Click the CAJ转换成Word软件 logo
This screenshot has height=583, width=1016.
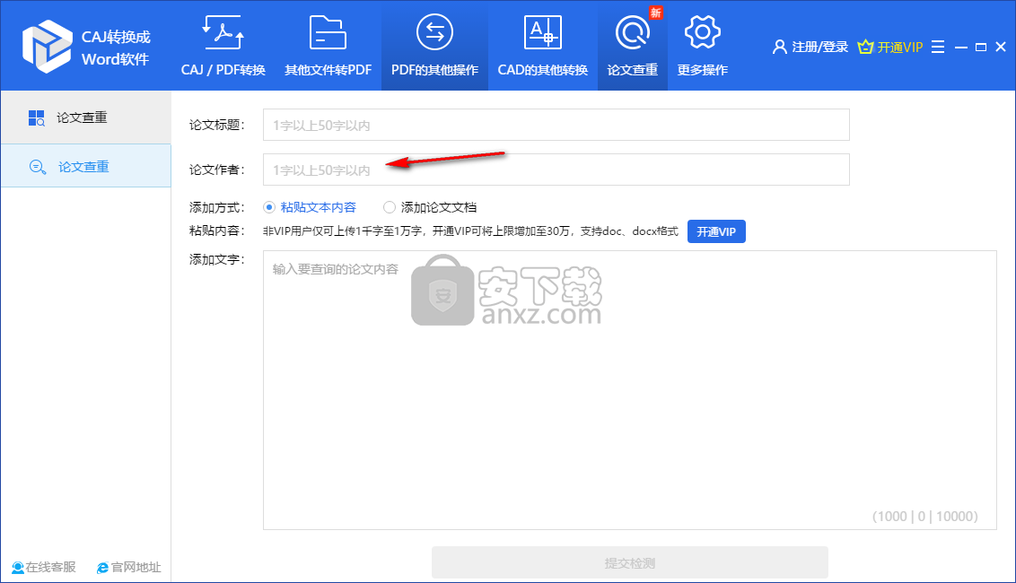tap(47, 47)
